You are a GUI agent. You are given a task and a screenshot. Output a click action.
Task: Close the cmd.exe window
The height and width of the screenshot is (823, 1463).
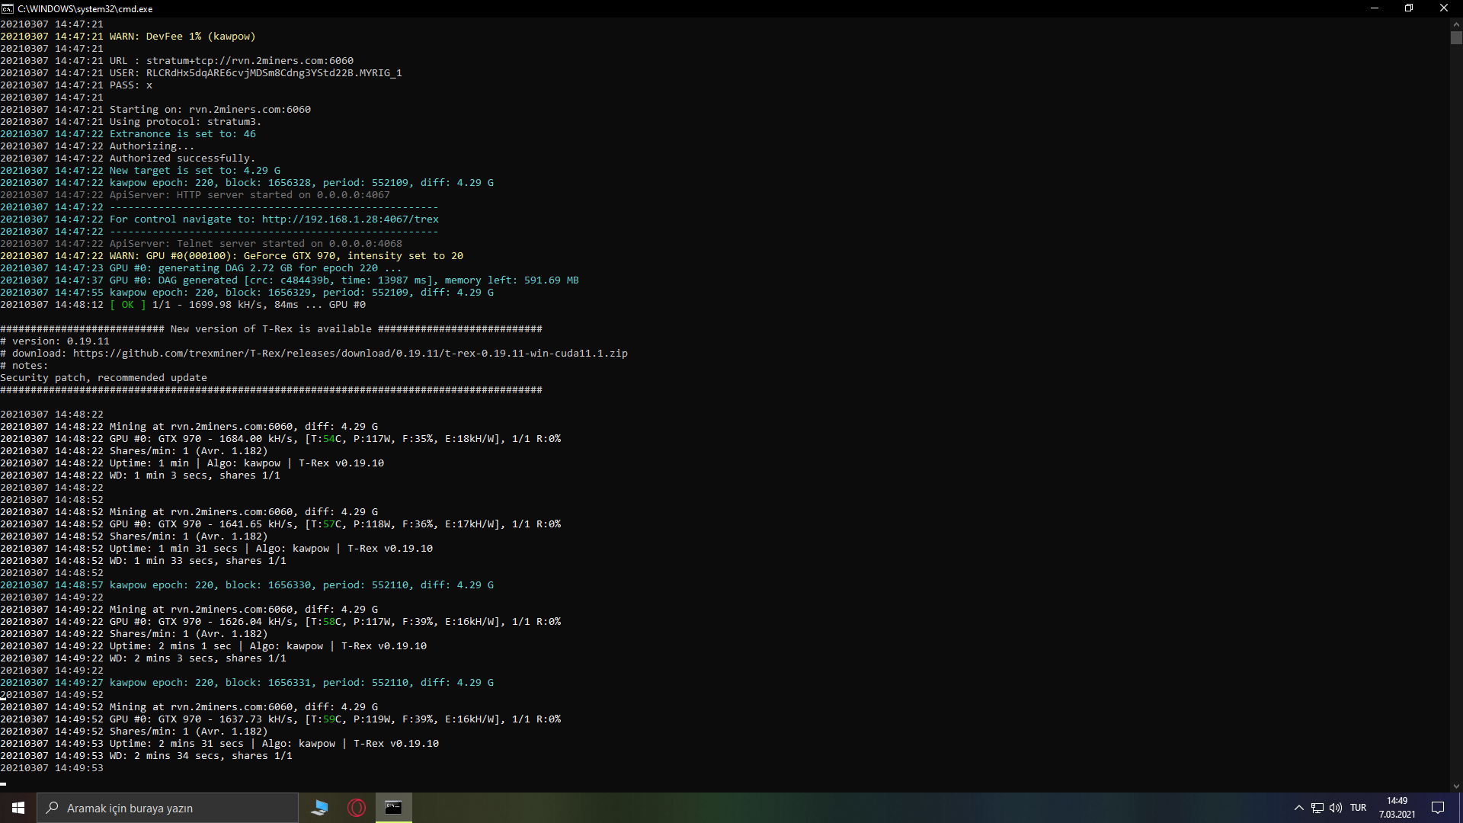(1444, 8)
